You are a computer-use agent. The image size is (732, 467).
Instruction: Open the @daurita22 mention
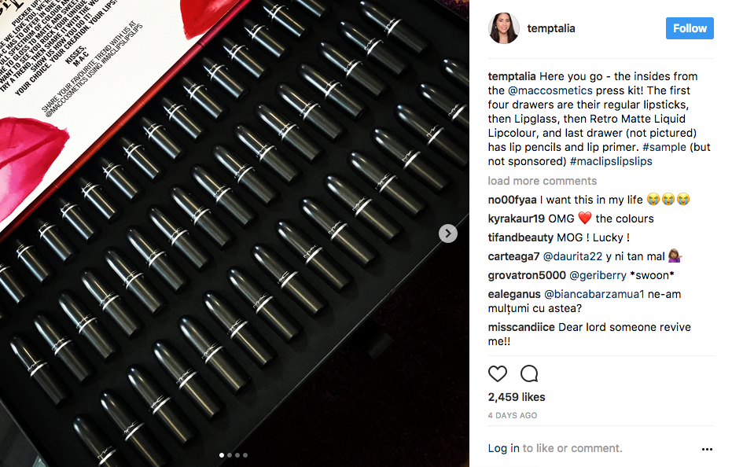coord(573,256)
